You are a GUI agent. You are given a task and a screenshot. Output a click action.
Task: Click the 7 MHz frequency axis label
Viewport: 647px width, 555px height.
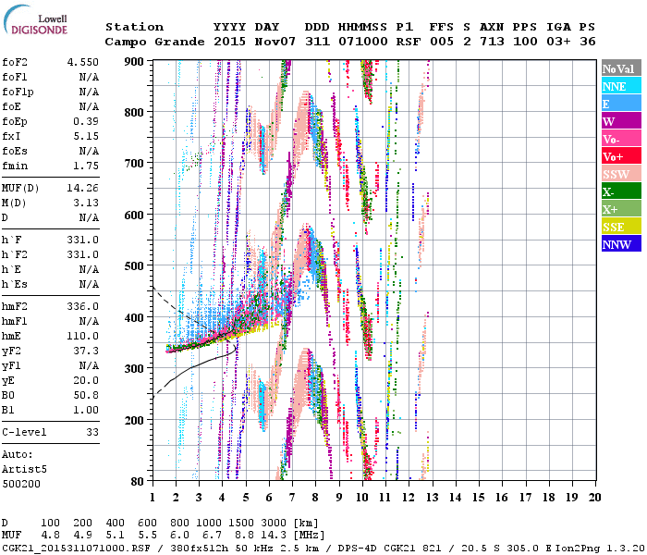292,498
